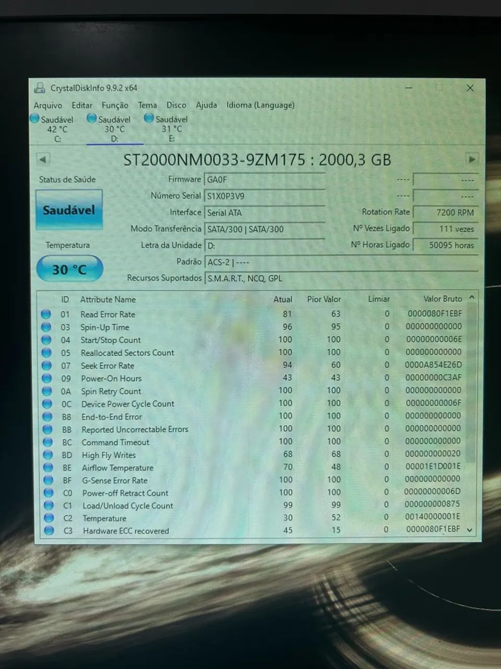Click raw value 00001E1D001E for Airflow Temperature
Screen dimensions: 501x669
[433, 466]
